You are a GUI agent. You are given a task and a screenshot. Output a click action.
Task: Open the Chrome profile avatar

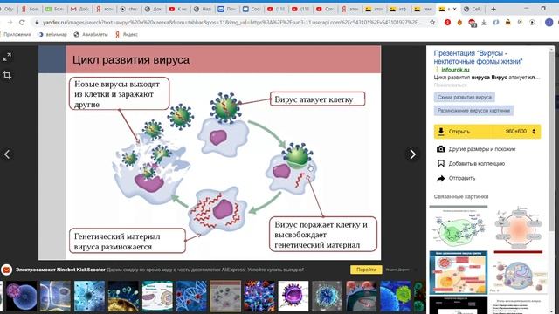[549, 22]
